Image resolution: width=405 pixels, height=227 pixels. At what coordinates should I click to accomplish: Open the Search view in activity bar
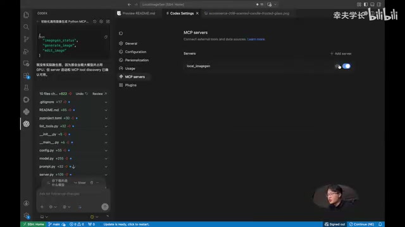[x=26, y=26]
